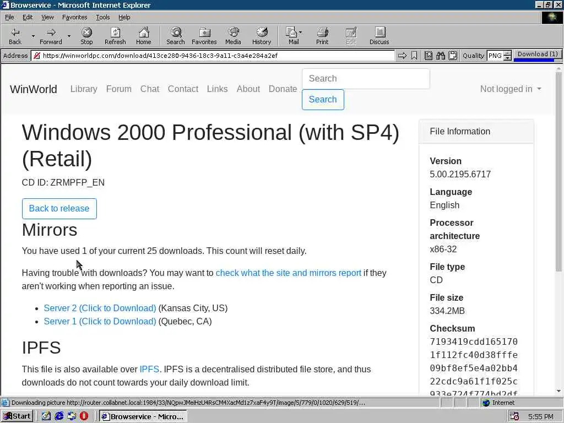Image resolution: width=564 pixels, height=423 pixels.
Task: Open the Favorites menu
Action: tap(74, 17)
